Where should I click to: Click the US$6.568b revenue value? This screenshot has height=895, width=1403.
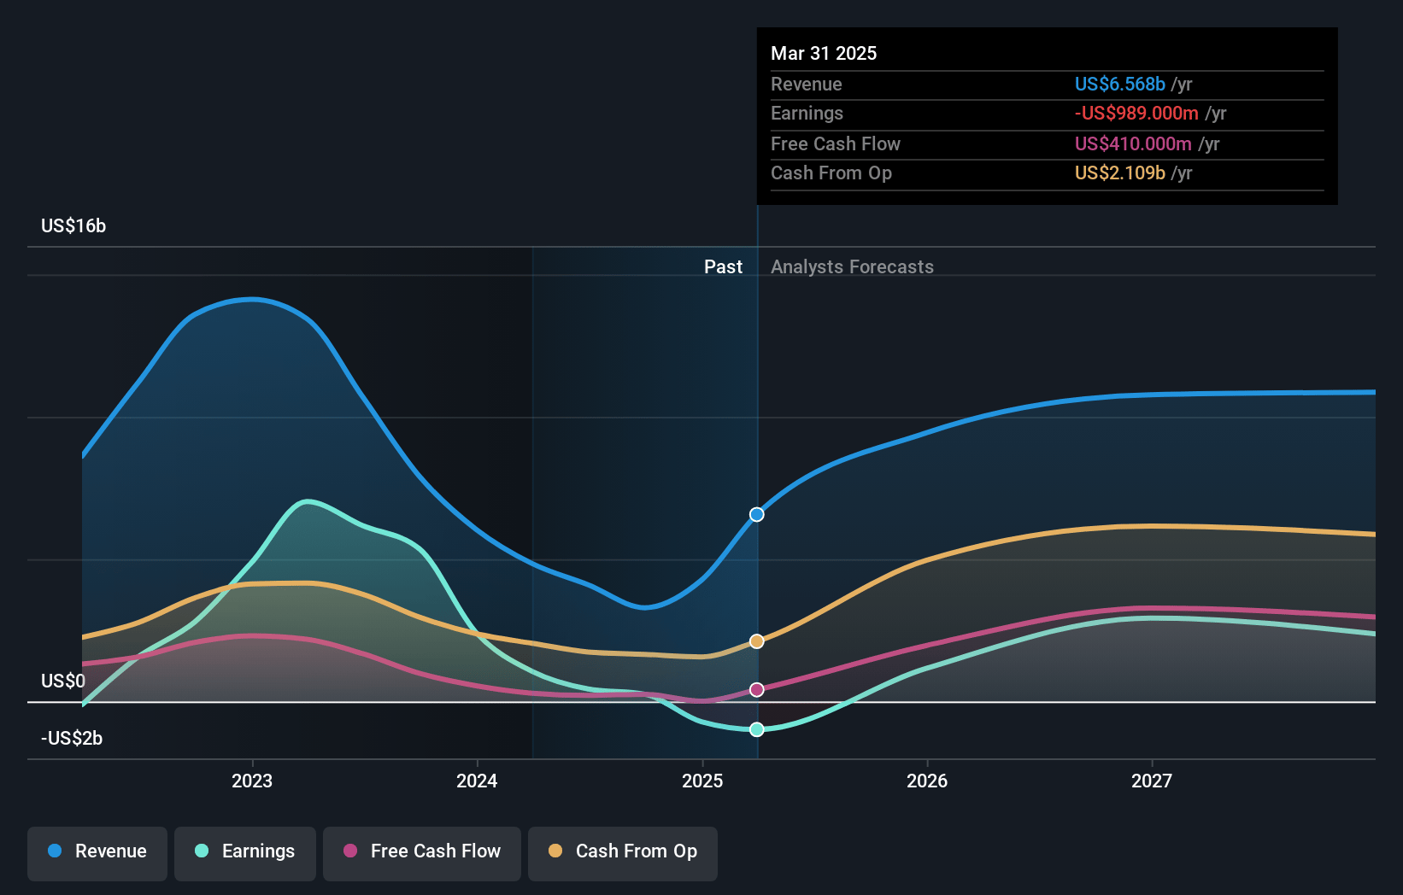[1120, 84]
